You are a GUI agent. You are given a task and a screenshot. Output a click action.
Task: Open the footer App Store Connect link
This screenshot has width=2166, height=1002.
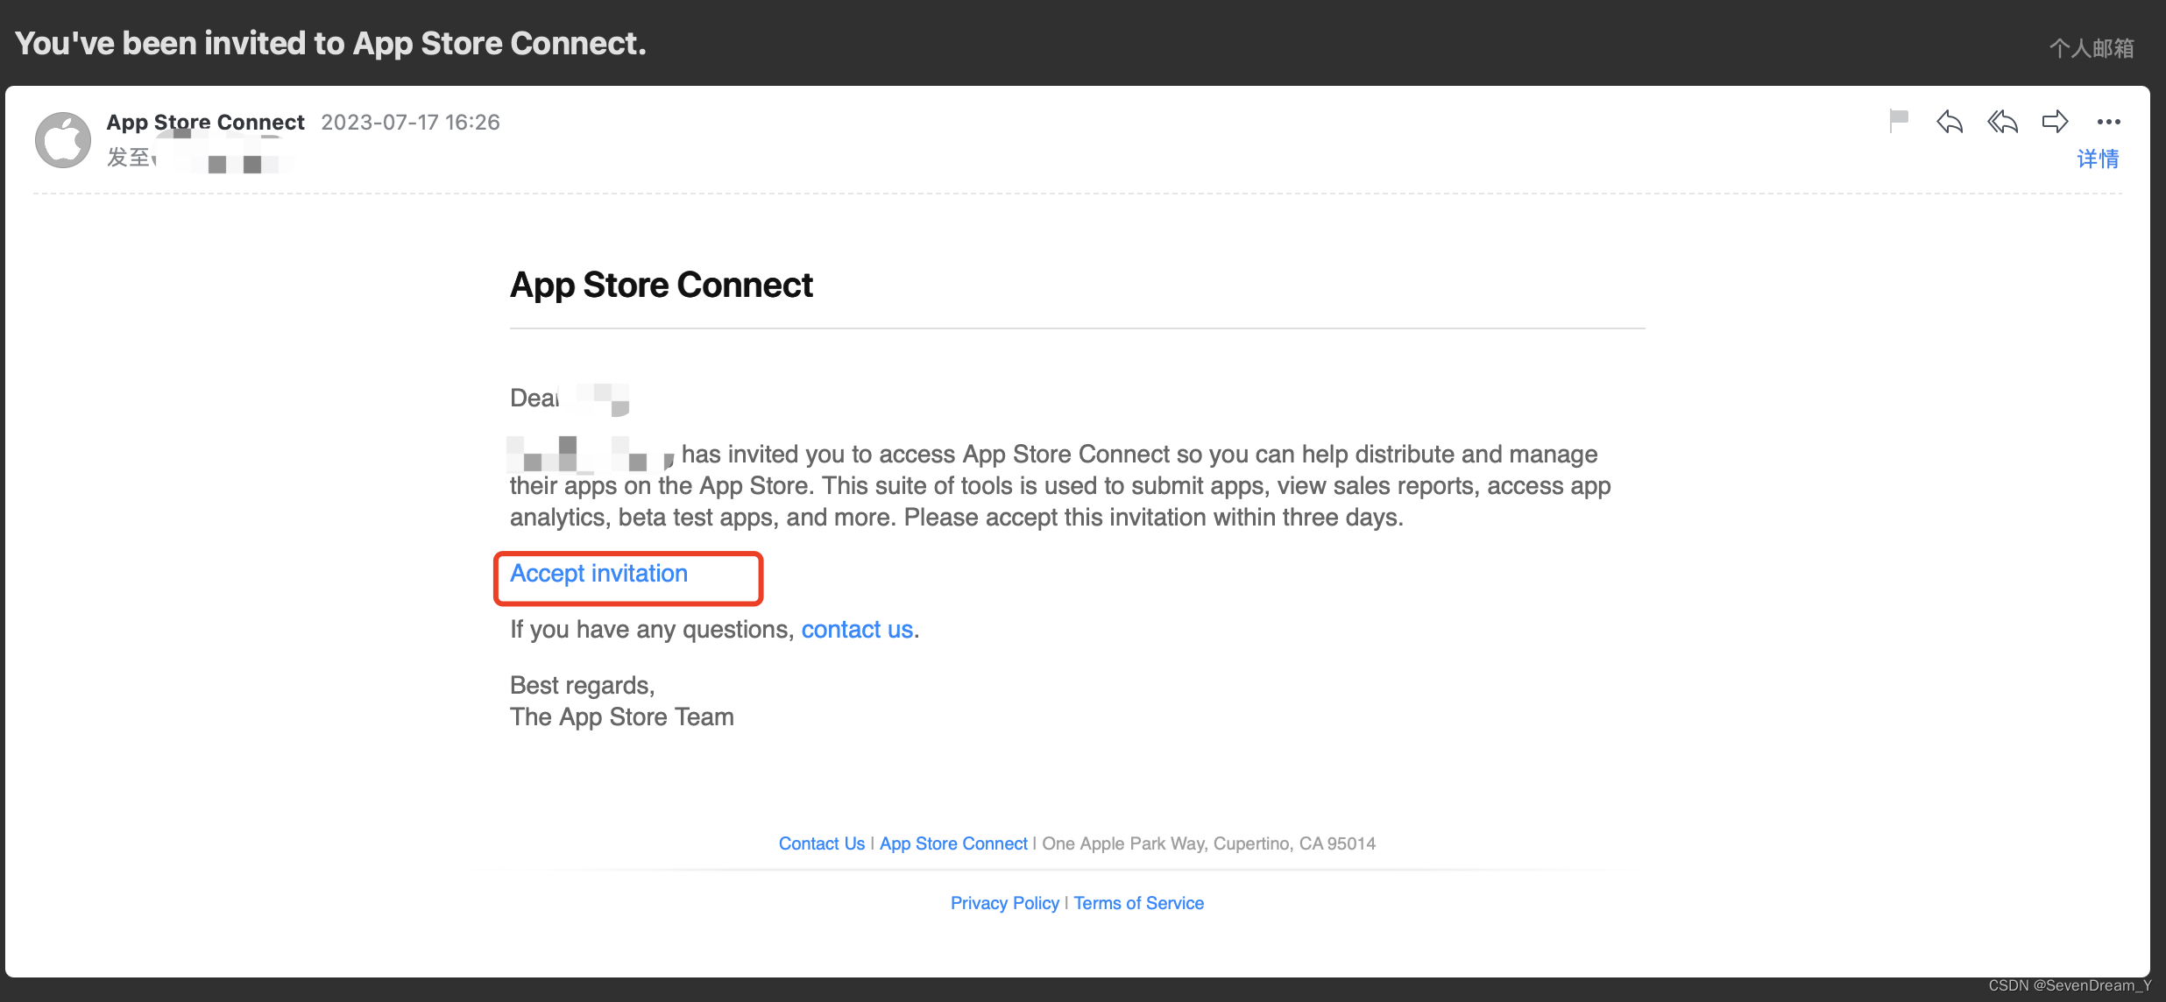(x=953, y=843)
